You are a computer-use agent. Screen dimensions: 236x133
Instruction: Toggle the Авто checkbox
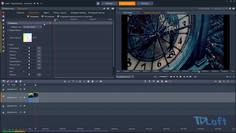click(x=24, y=71)
